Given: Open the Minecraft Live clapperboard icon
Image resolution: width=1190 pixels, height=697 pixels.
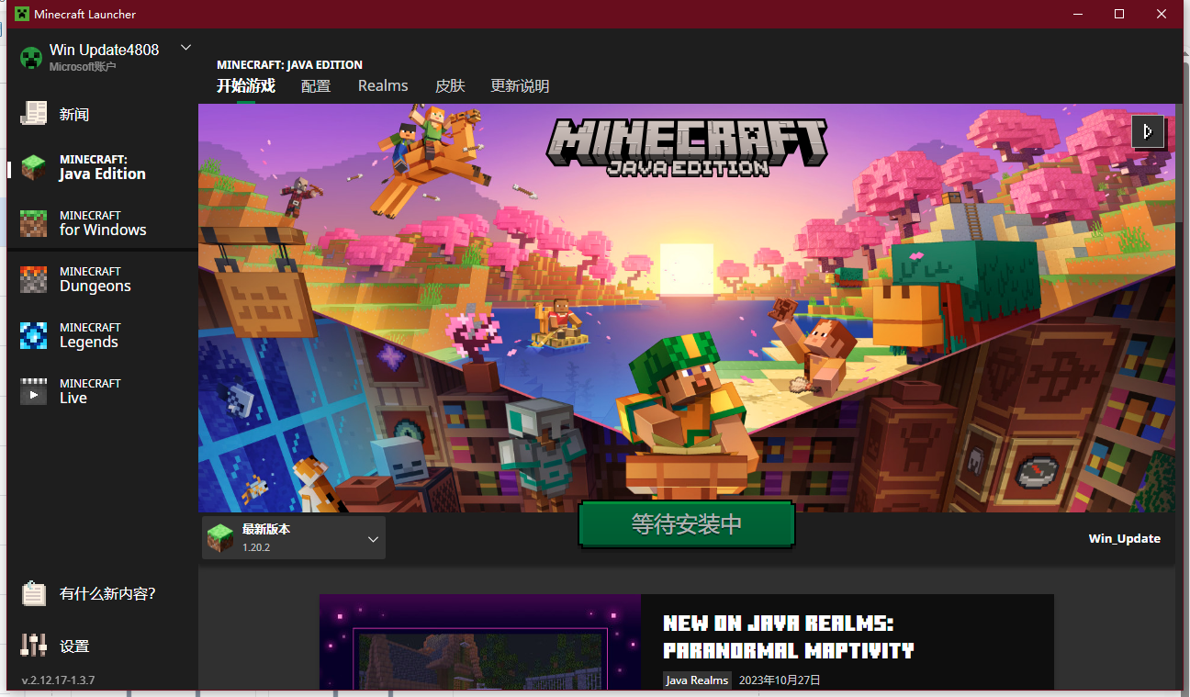Looking at the screenshot, I should (x=34, y=391).
